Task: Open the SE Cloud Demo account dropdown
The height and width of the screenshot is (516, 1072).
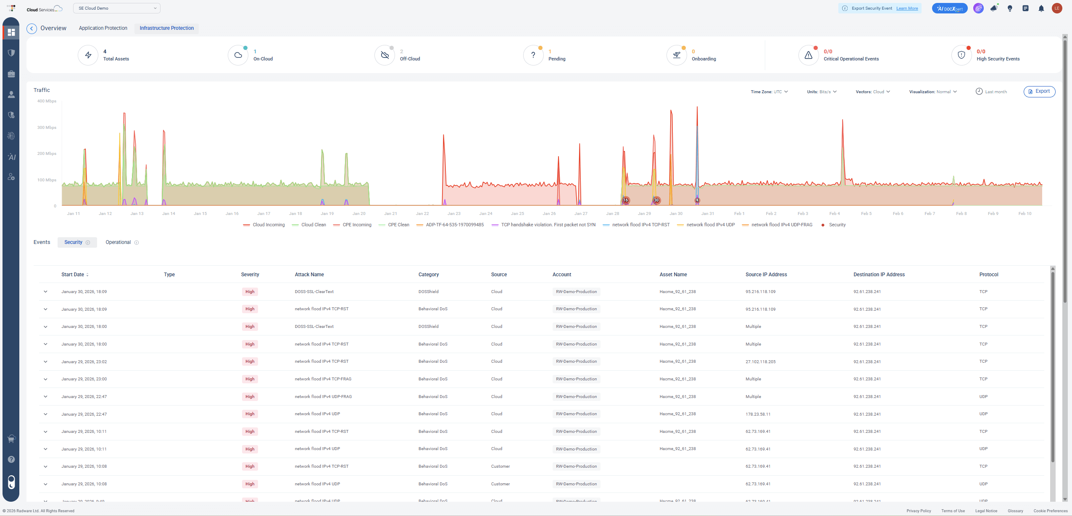Action: point(116,8)
